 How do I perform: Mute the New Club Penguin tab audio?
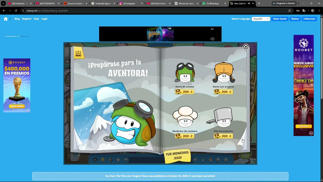[249, 4]
